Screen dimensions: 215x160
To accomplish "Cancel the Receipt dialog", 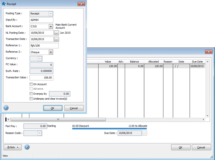I will (x=74, y=108).
